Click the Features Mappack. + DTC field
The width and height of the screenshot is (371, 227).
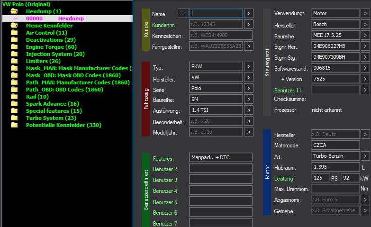pyautogui.click(x=221, y=157)
